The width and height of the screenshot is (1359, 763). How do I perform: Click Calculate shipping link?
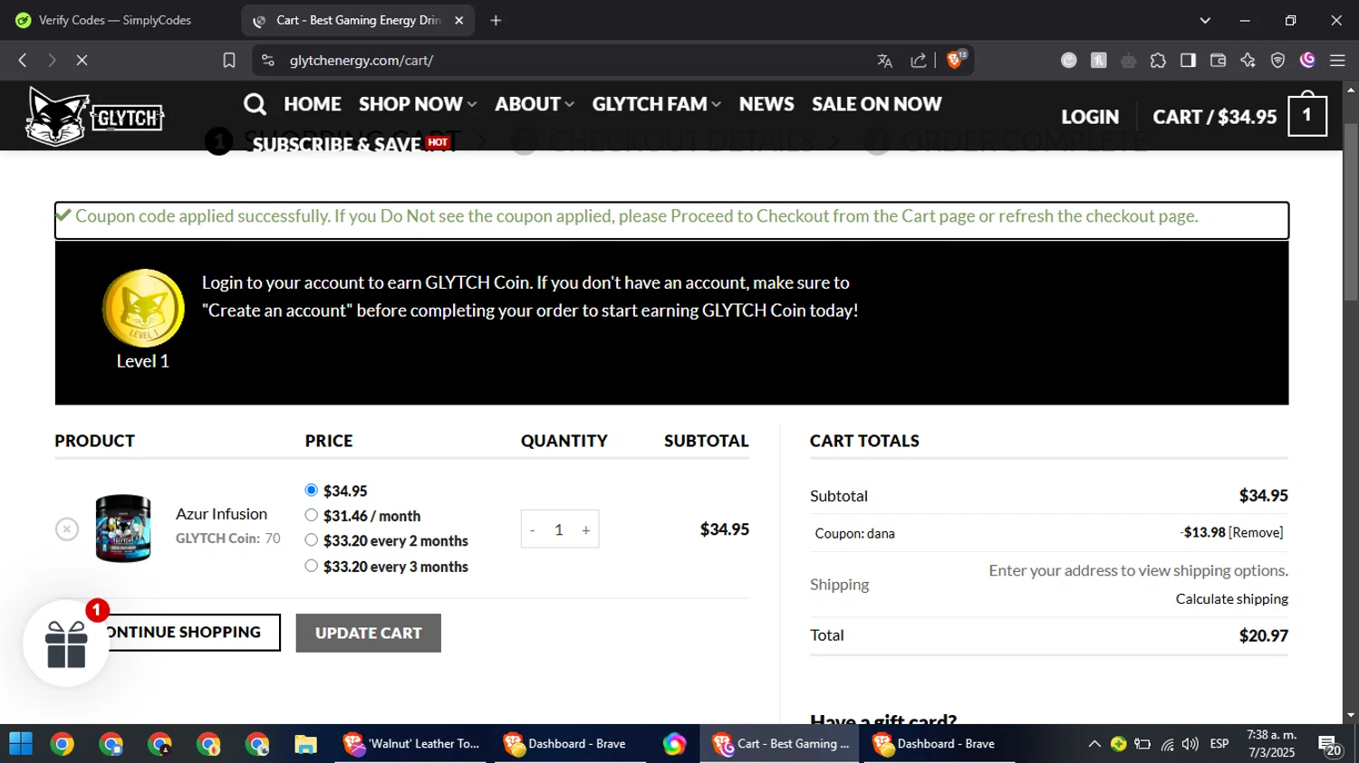coord(1231,598)
